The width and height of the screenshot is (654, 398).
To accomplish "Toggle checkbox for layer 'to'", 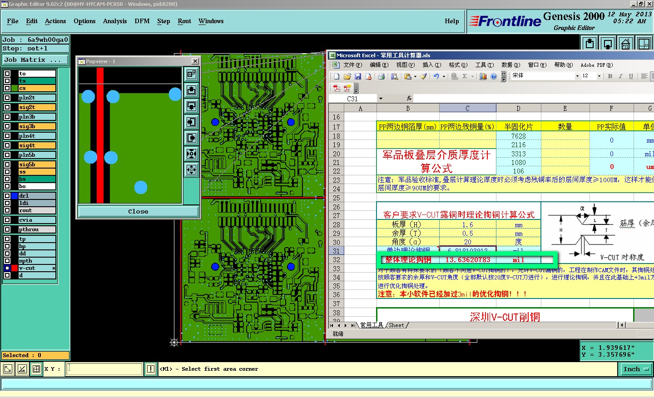I will tap(7, 74).
